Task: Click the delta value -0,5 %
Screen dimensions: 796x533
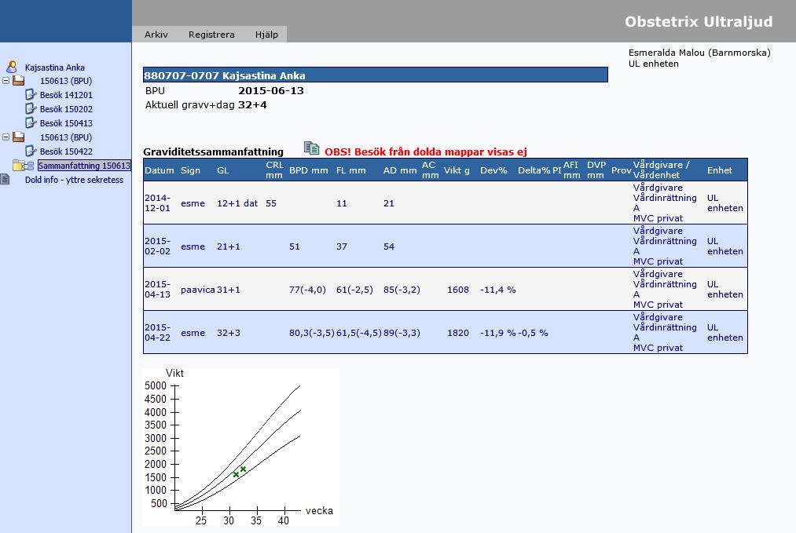Action: 533,333
